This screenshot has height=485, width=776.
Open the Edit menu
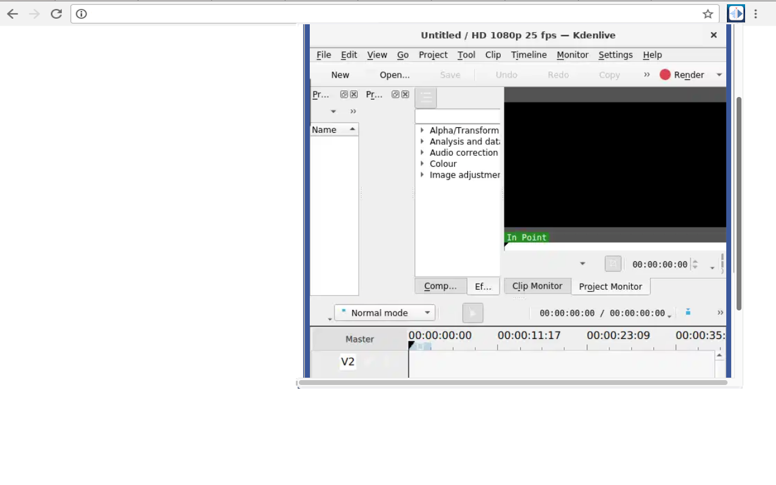[x=349, y=55]
